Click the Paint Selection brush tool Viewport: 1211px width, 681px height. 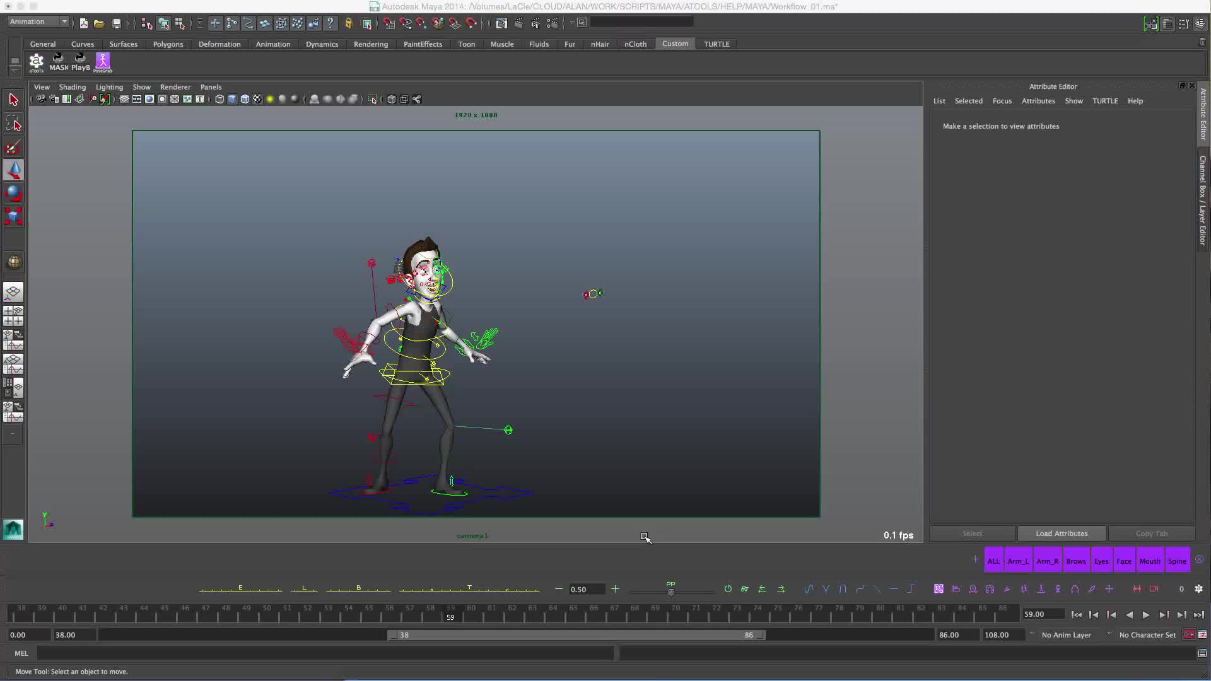(x=13, y=148)
